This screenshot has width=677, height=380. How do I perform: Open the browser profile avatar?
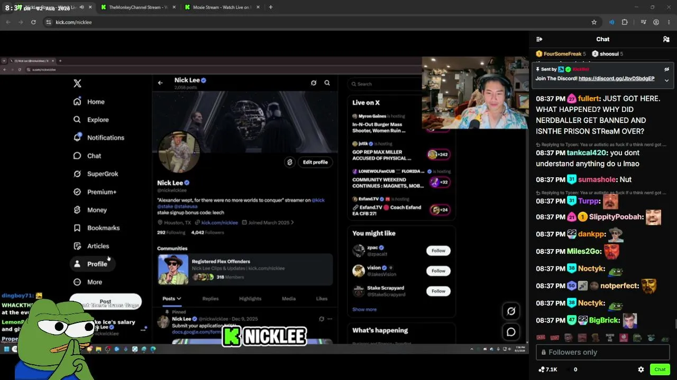point(656,22)
